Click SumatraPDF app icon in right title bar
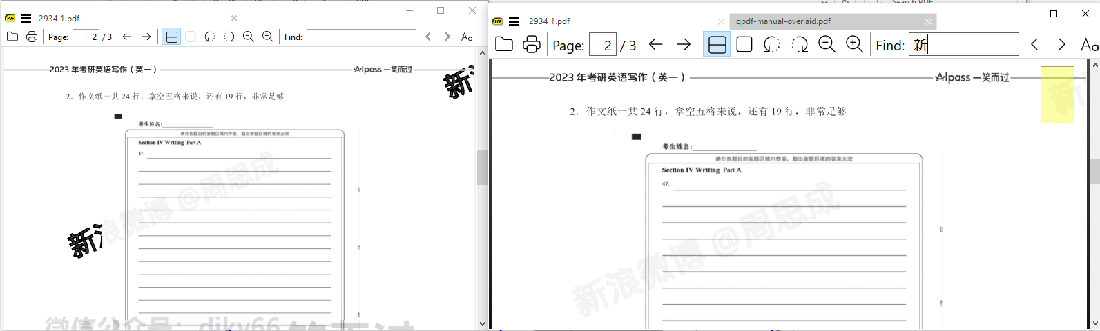 click(498, 21)
